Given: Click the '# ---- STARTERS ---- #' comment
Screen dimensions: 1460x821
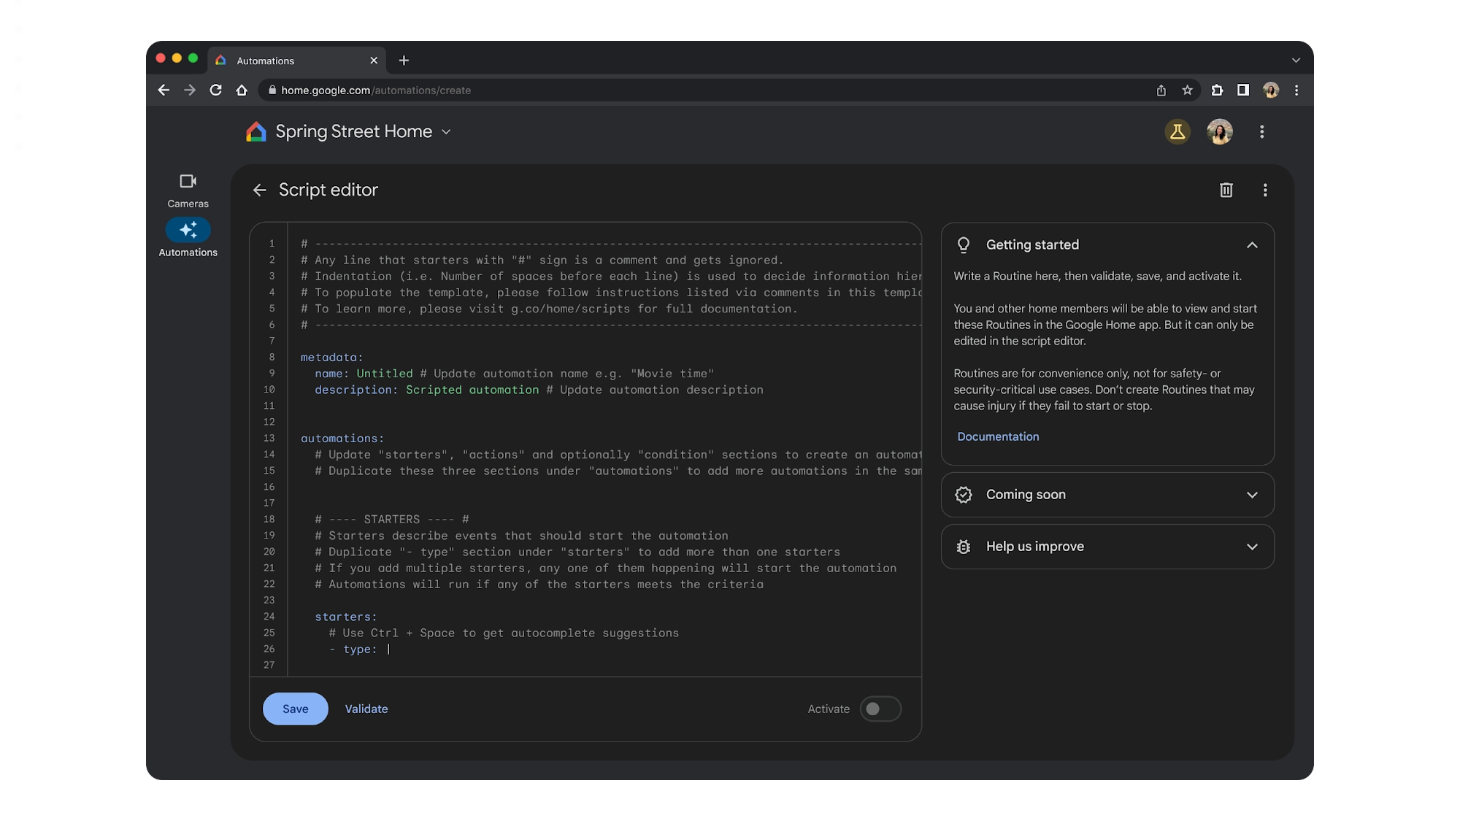Looking at the screenshot, I should click(392, 520).
